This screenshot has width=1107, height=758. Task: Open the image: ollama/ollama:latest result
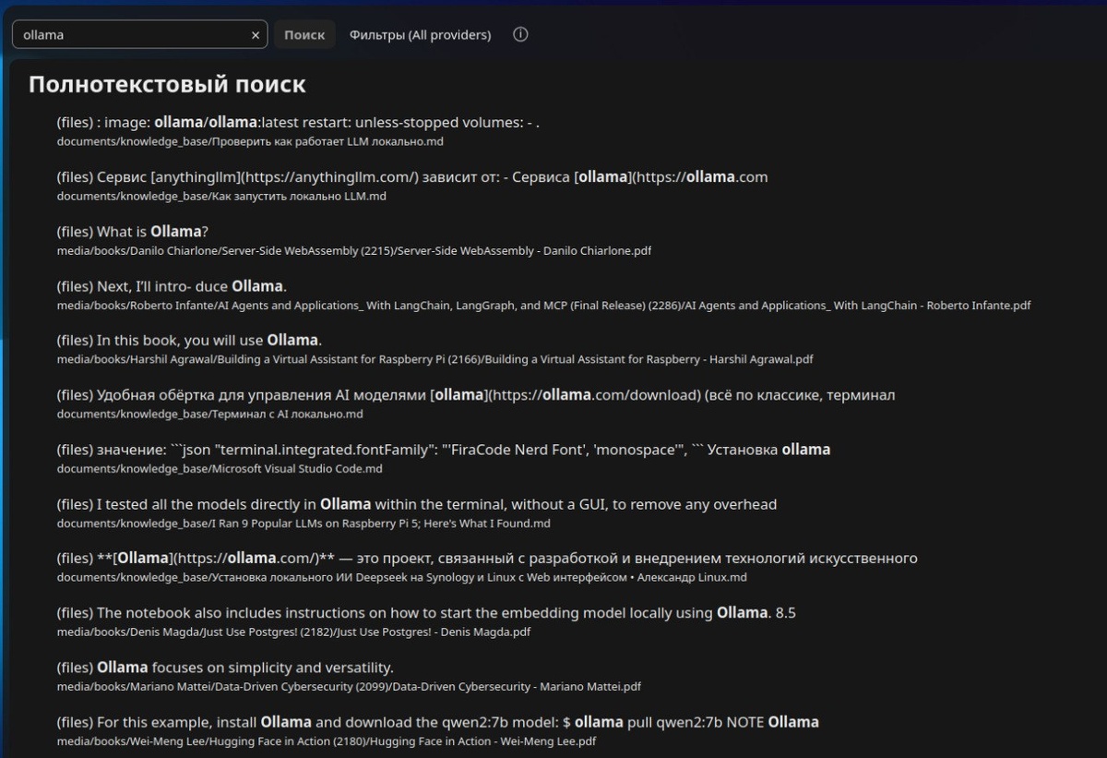pos(298,122)
